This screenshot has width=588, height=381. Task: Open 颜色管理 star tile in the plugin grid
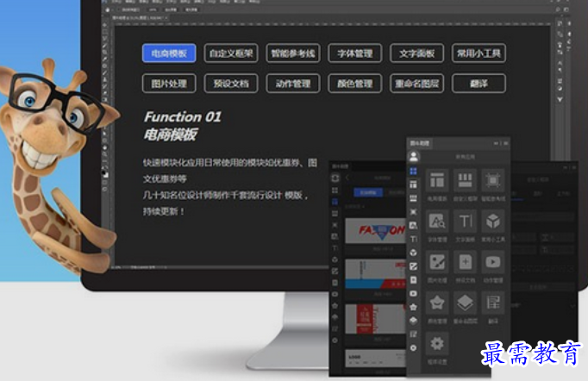pos(437,303)
